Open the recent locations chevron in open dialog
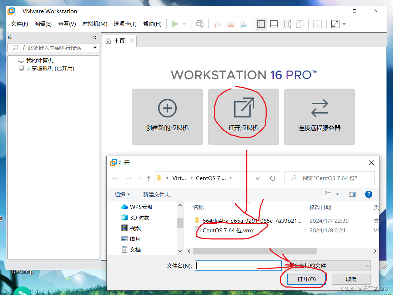393x295 pixels. coord(140,178)
